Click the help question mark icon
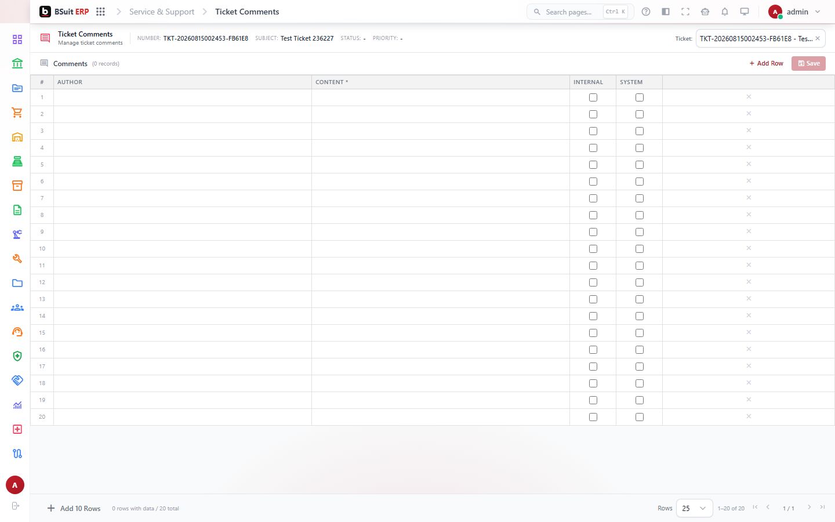The width and height of the screenshot is (835, 522). 646,12
